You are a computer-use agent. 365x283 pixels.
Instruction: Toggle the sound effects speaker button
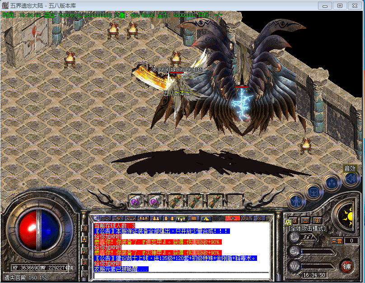tap(351, 179)
